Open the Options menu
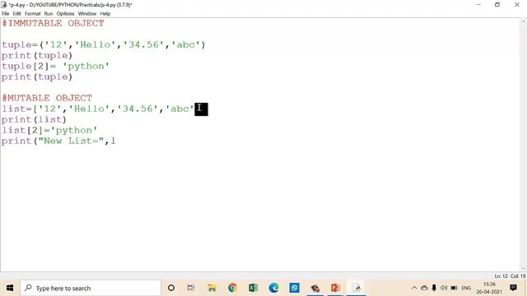The image size is (527, 296). click(x=65, y=14)
